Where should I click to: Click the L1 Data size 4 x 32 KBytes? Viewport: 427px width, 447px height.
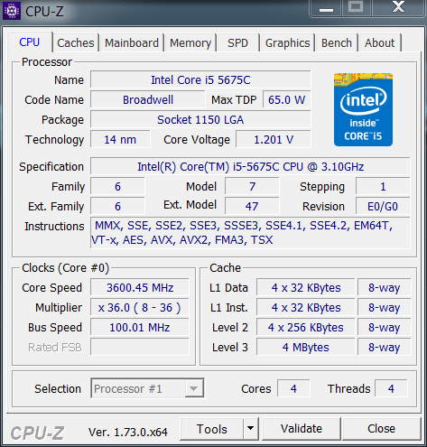306,287
